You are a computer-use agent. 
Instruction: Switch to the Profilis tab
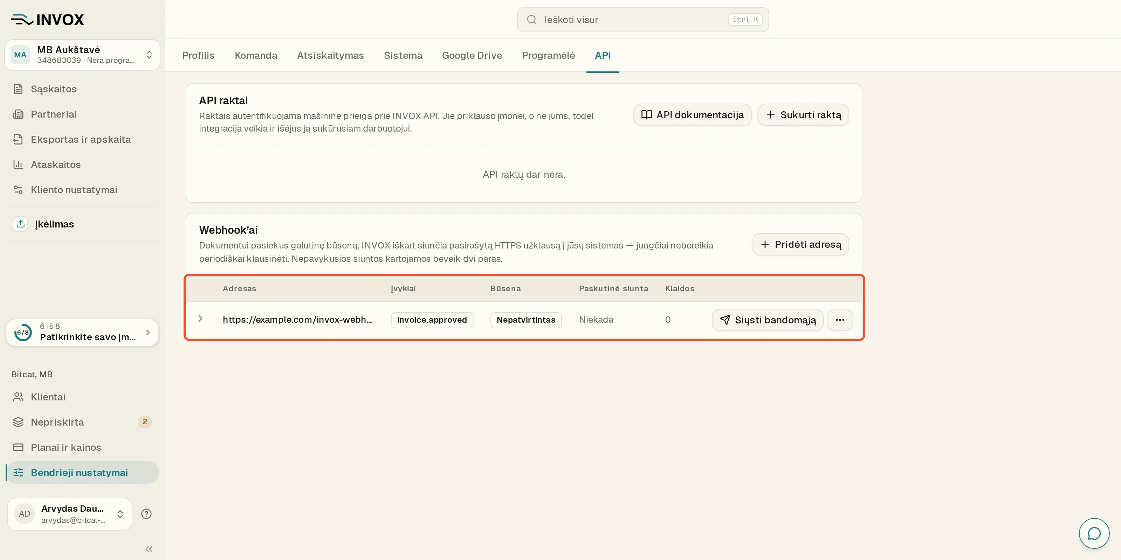(x=198, y=56)
